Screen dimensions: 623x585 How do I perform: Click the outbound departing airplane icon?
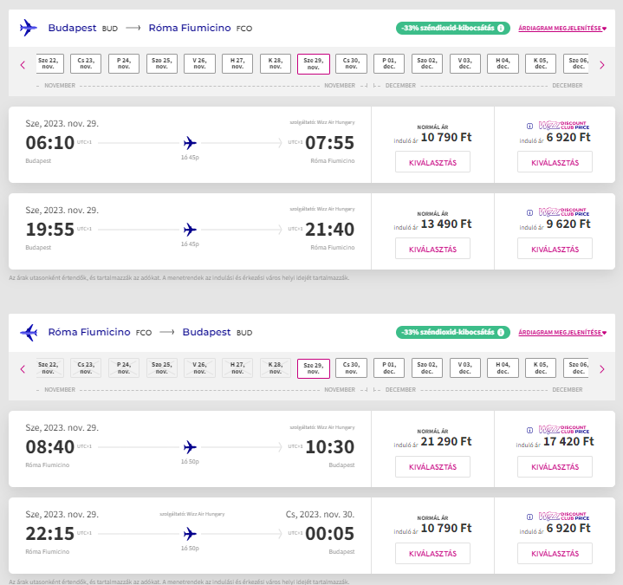coord(29,28)
